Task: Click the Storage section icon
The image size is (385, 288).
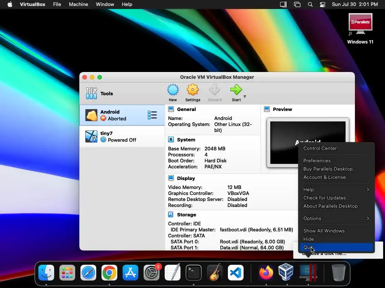Action: [171, 214]
